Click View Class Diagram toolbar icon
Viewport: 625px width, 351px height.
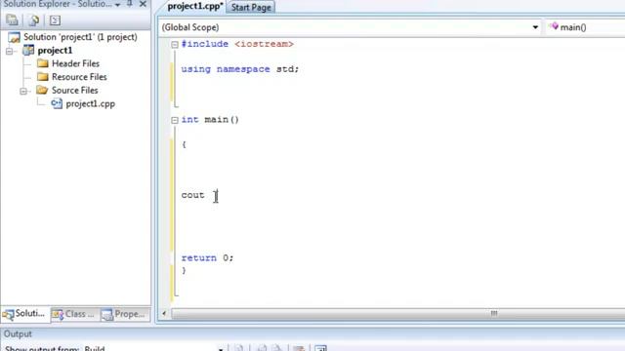(x=55, y=20)
